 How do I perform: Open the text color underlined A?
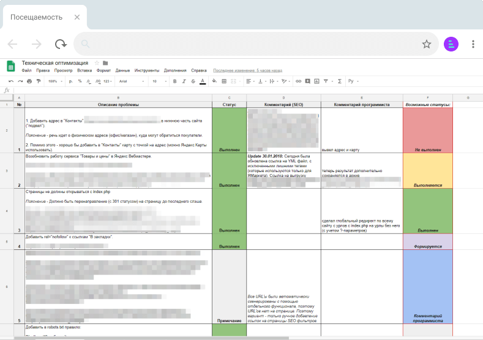[203, 81]
